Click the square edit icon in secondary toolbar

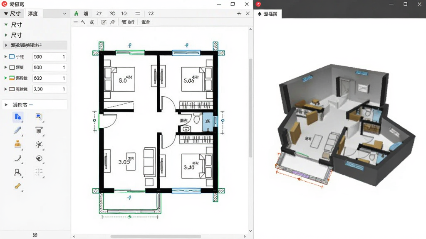pyautogui.click(x=104, y=22)
